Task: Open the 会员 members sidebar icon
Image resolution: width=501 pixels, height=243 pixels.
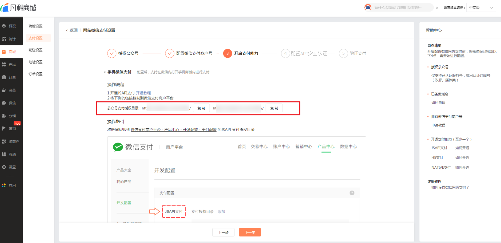Action: [4, 90]
